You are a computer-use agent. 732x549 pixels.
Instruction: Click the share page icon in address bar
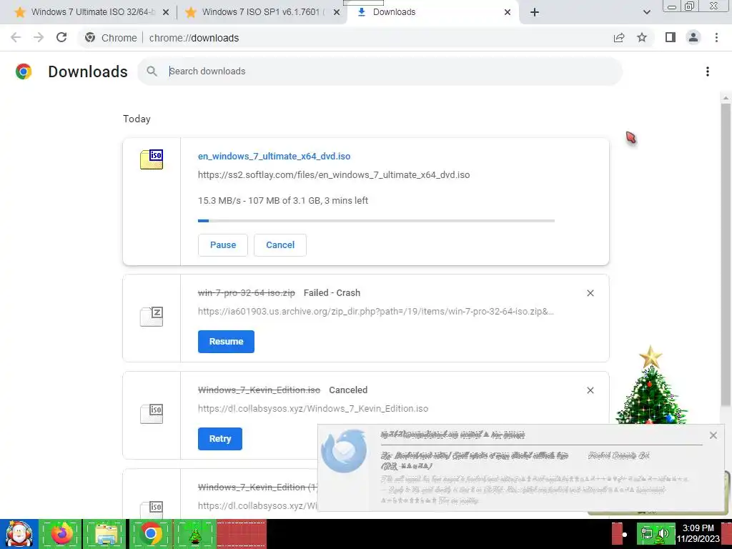619,37
